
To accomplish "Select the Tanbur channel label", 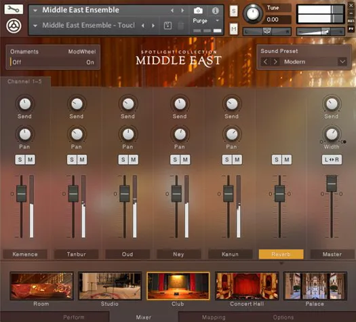I will (76, 254).
